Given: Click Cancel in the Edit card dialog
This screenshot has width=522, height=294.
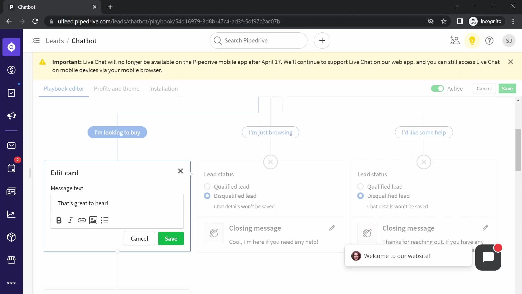Looking at the screenshot, I should click(x=139, y=239).
